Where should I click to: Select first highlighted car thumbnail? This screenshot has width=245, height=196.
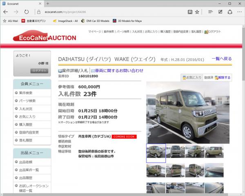pyautogui.click(x=156, y=151)
